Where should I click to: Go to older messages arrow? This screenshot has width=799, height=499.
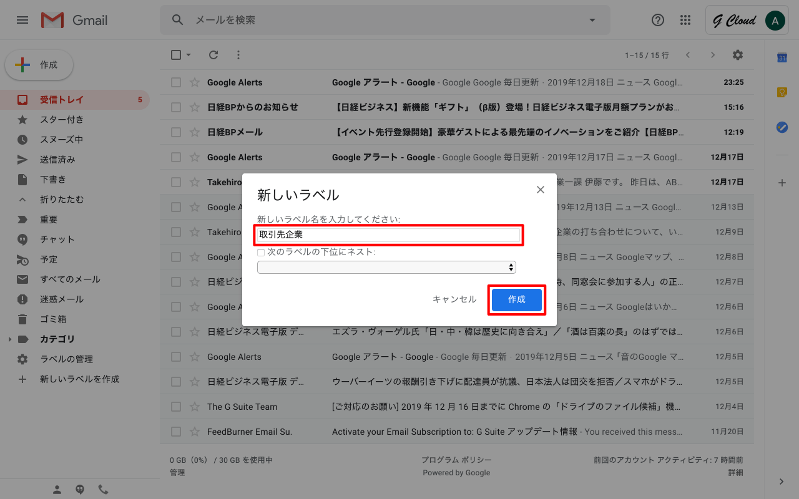[x=713, y=55]
